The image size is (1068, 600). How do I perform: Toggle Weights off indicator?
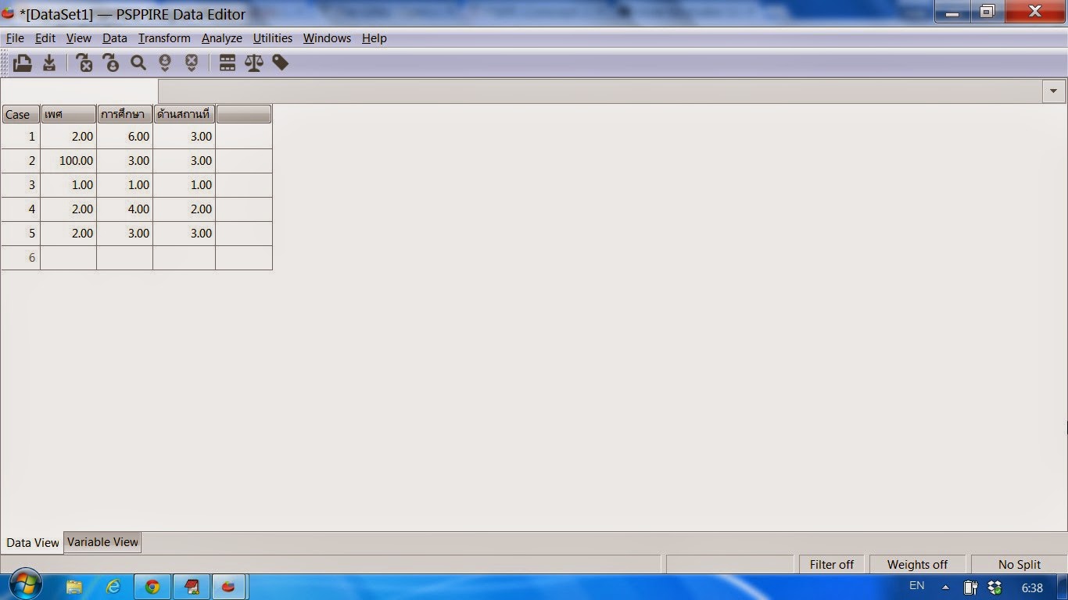(917, 563)
